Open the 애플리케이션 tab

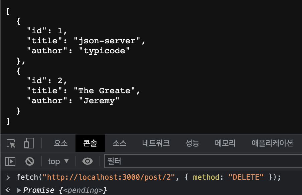pyautogui.click(x=272, y=143)
